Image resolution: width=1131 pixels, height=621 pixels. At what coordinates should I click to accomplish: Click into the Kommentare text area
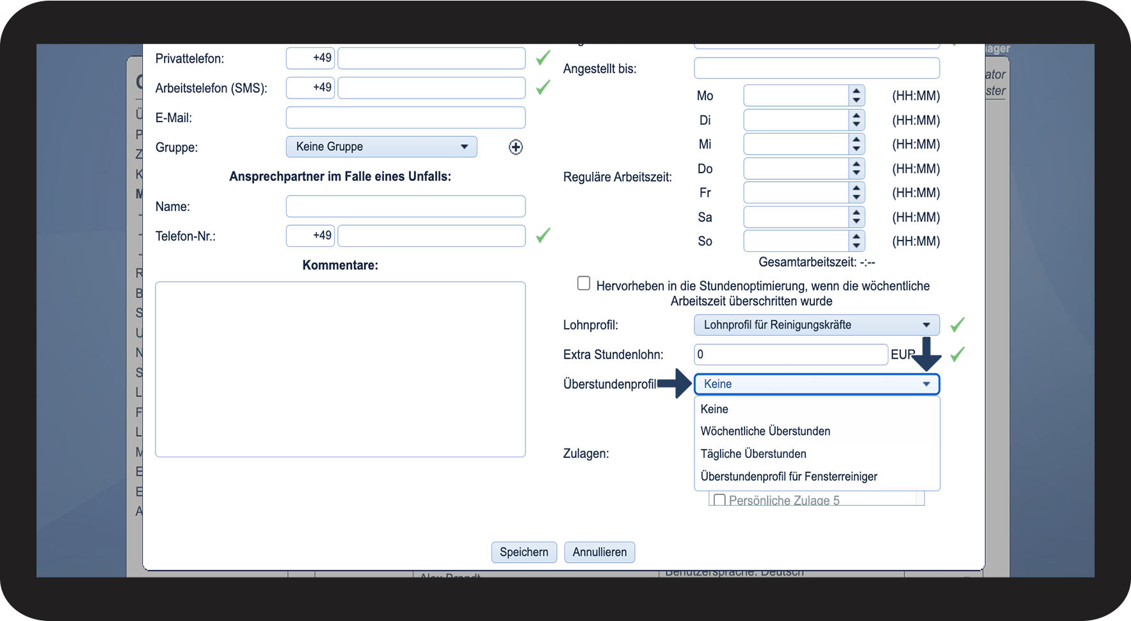coord(341,370)
